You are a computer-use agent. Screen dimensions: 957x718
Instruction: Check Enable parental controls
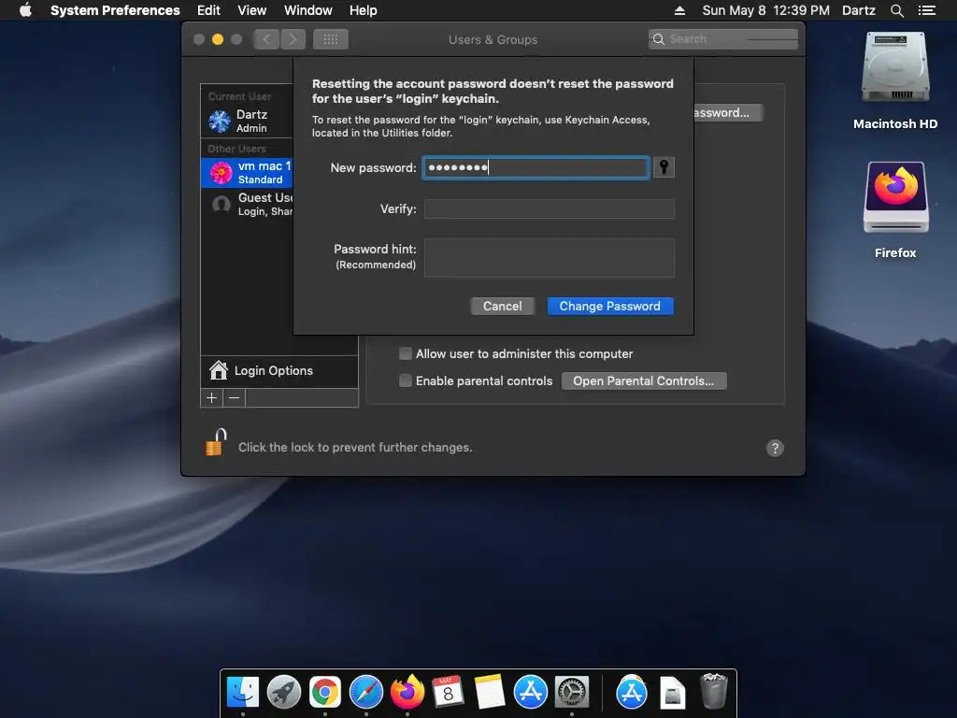coord(406,381)
